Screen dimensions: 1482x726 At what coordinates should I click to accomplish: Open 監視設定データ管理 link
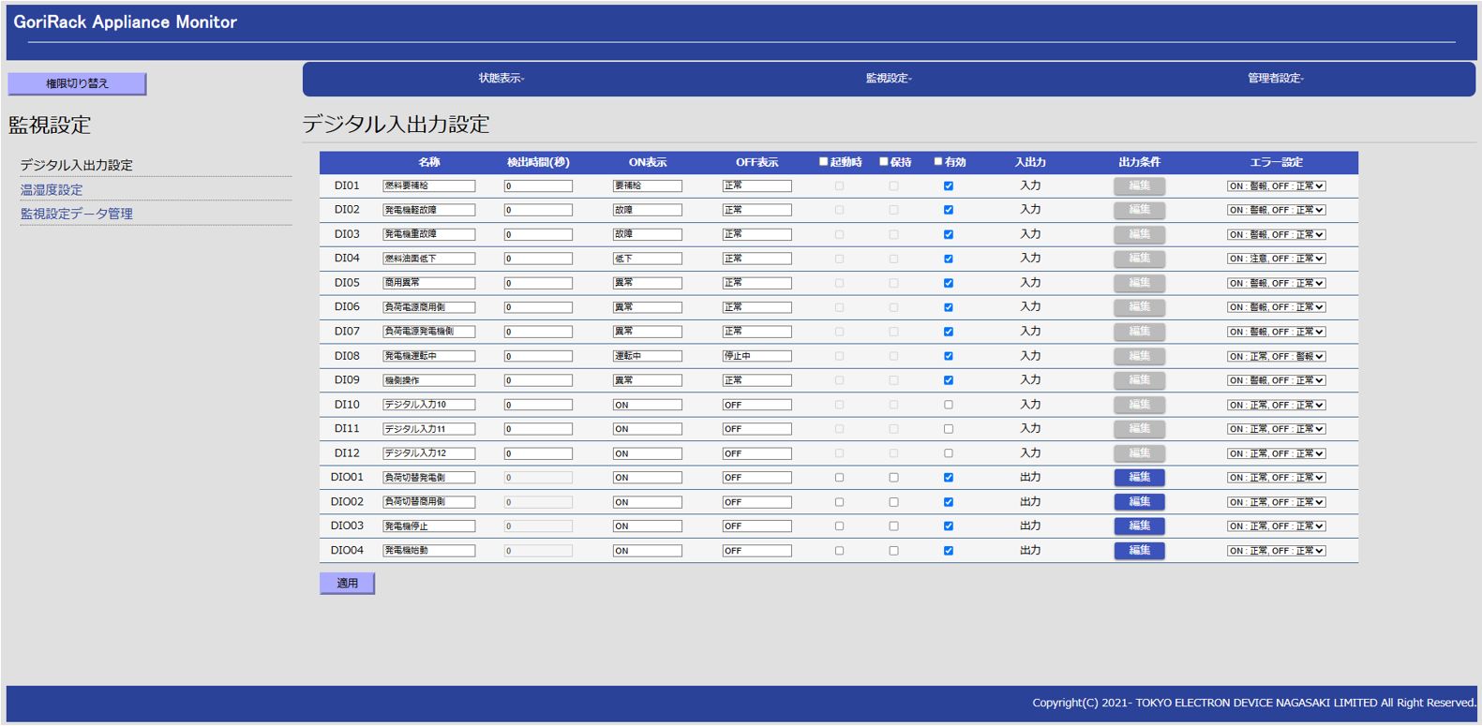(77, 214)
